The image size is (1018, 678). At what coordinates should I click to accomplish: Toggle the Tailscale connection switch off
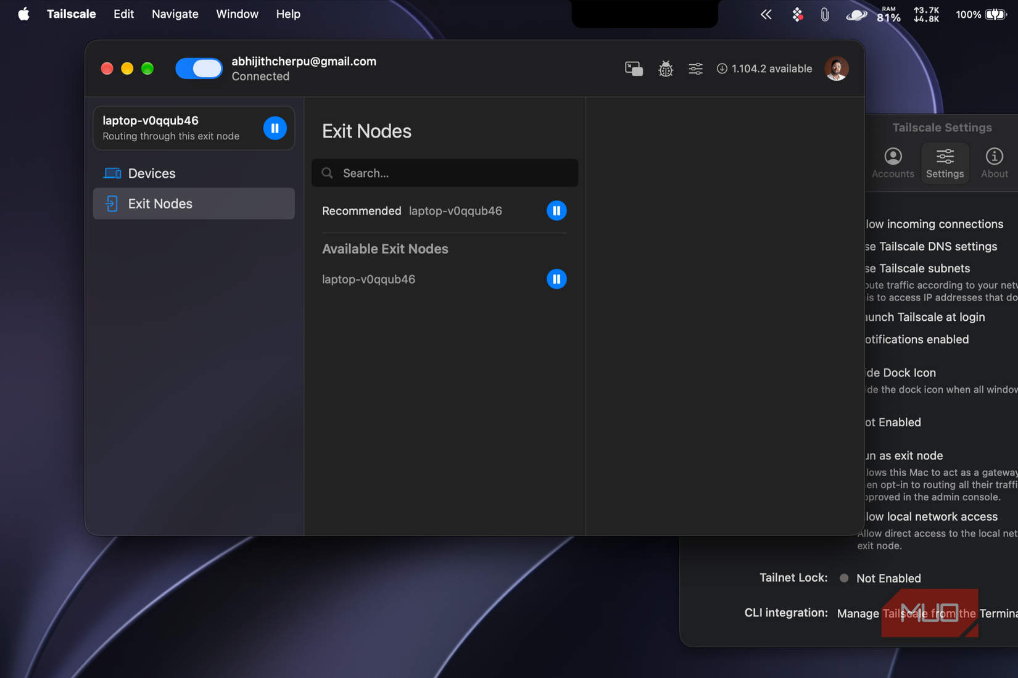pyautogui.click(x=199, y=68)
